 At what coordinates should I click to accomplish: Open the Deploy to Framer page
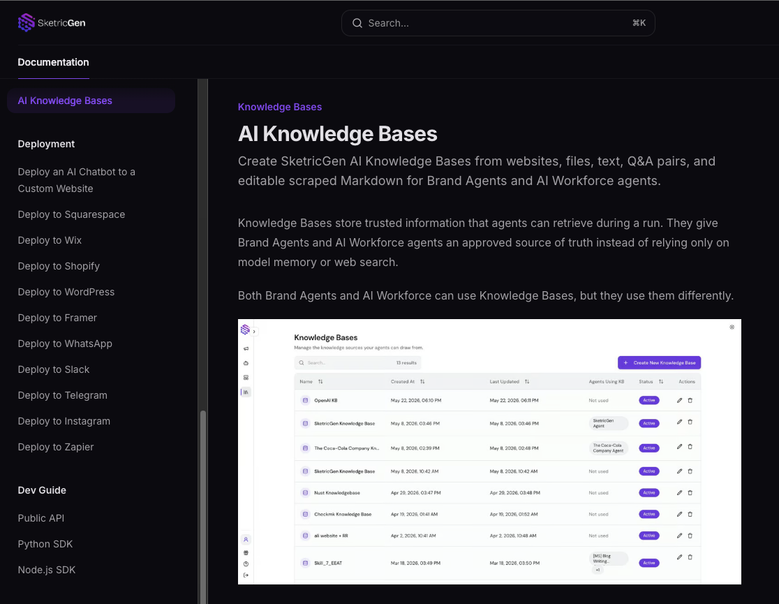point(57,318)
